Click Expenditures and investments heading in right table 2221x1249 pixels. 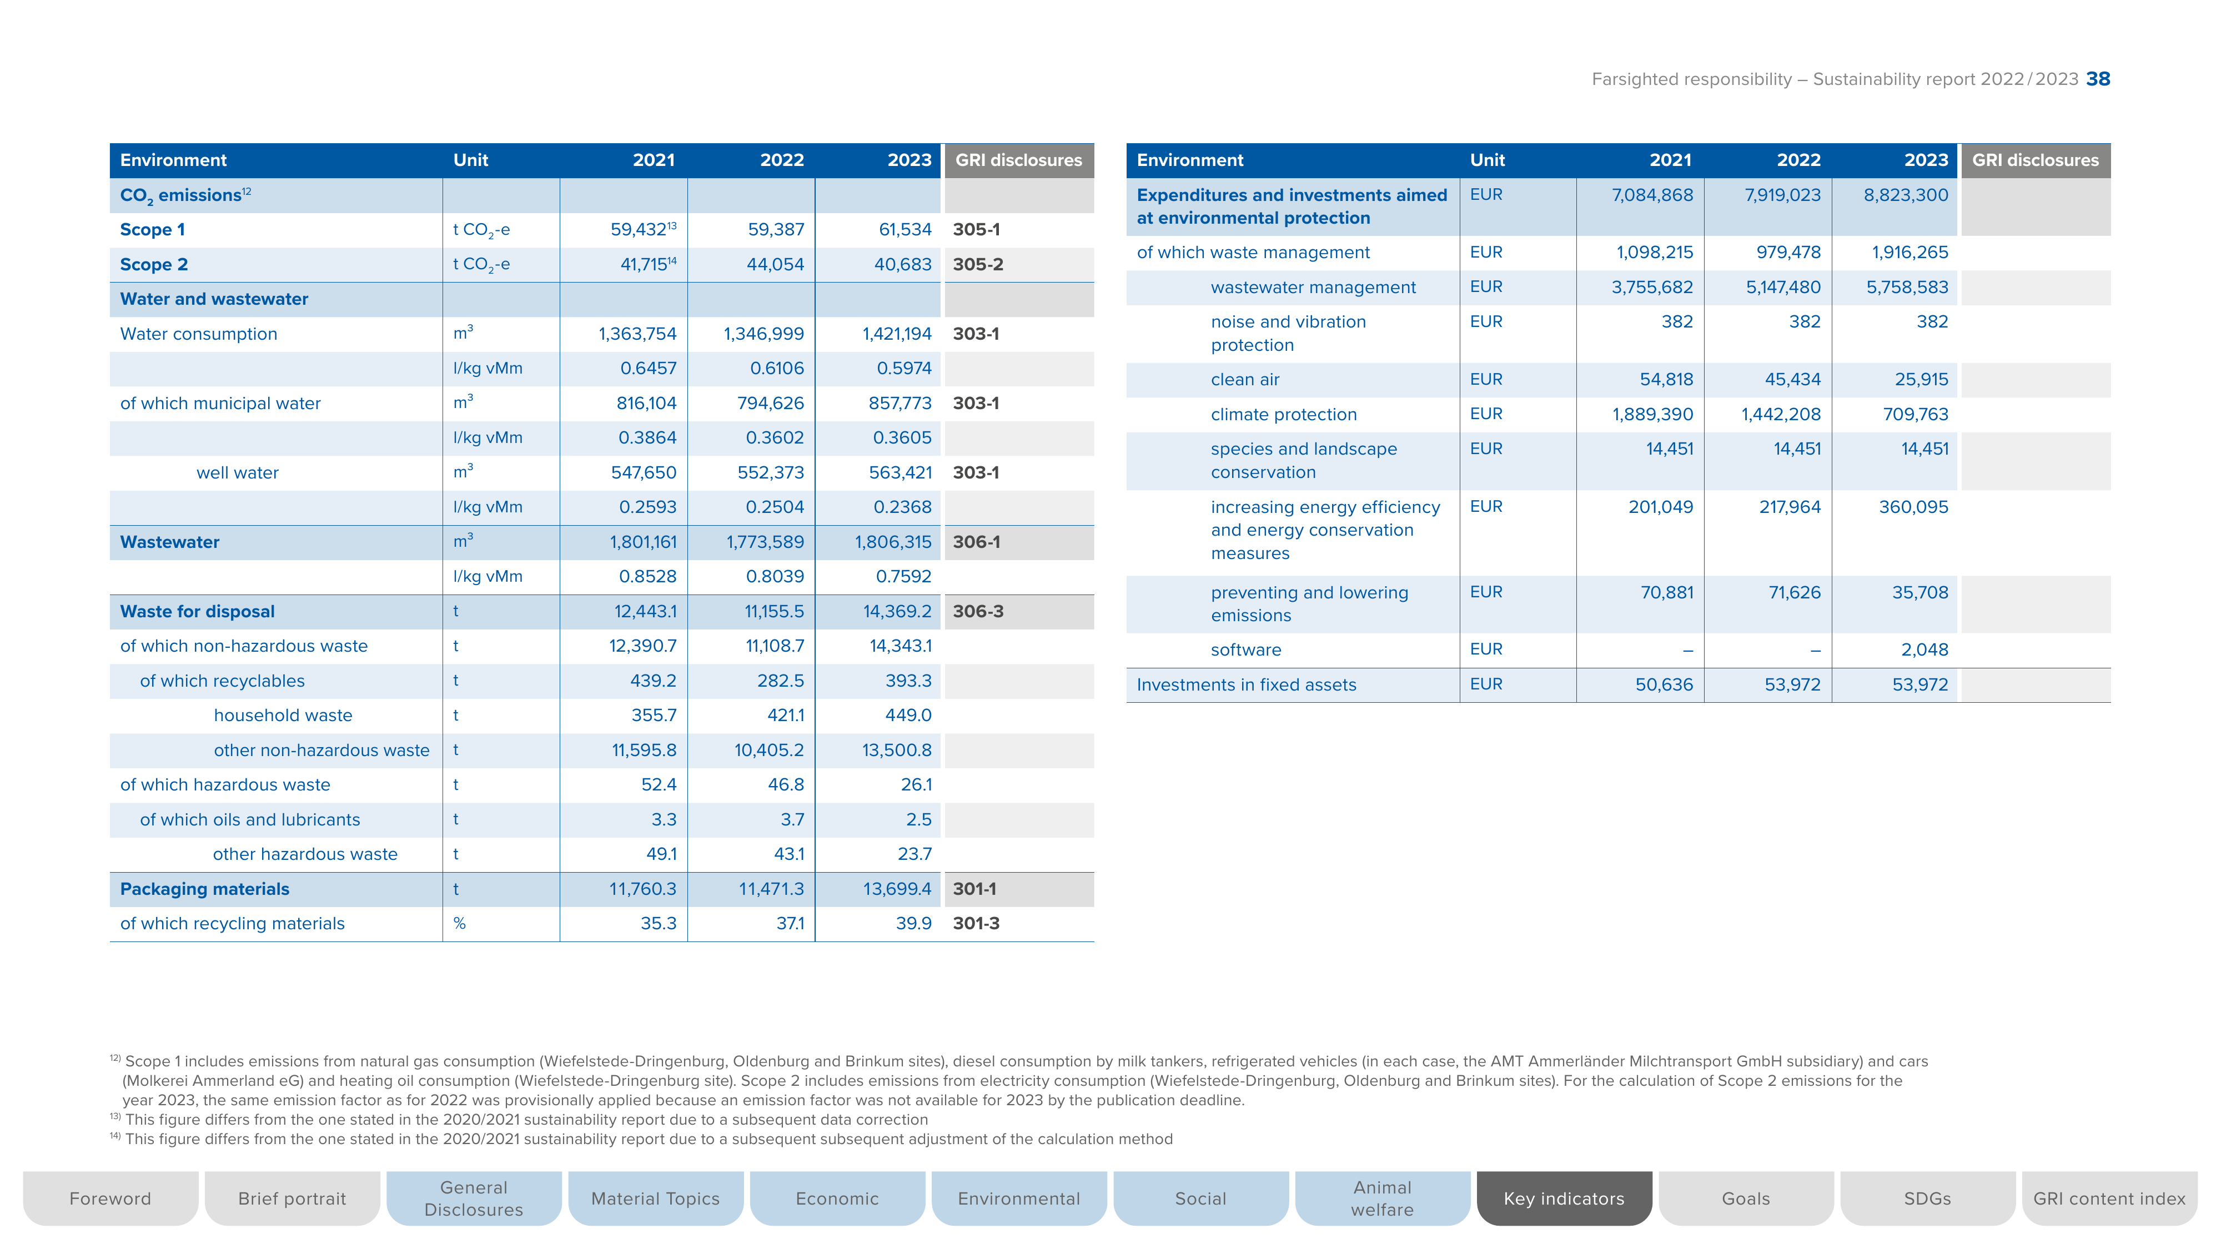click(x=1292, y=207)
